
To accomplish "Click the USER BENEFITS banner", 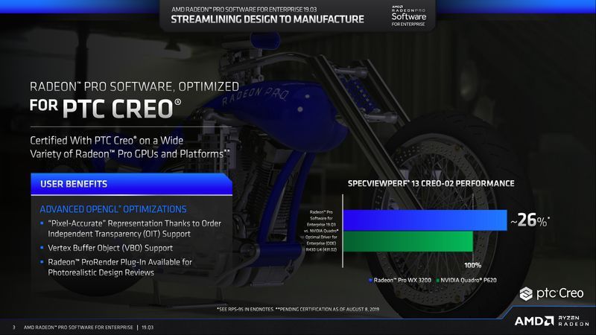I will 132,184.
